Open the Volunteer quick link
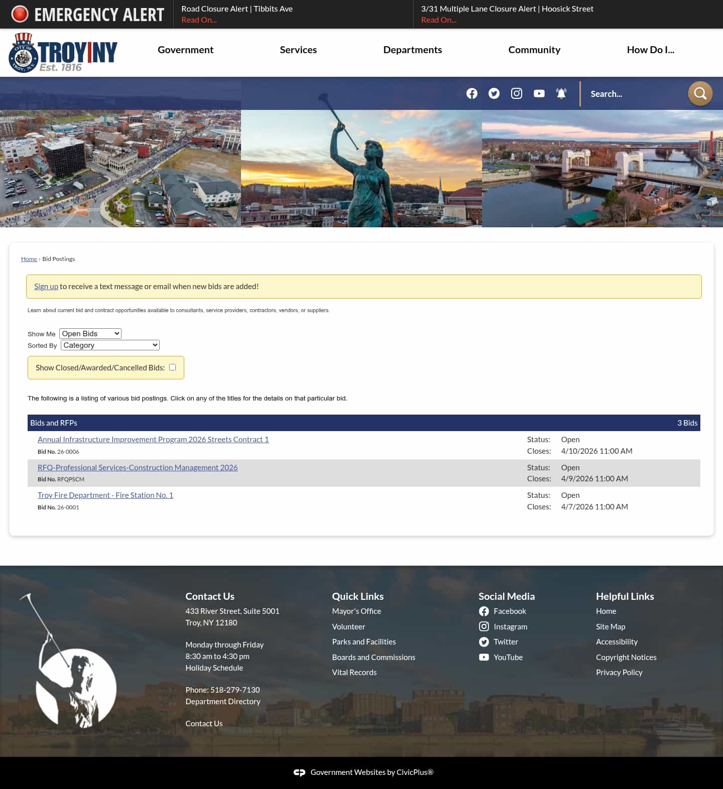The image size is (723, 789). point(348,627)
